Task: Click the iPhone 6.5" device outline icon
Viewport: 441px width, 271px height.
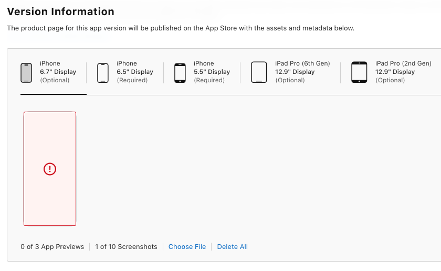Action: [103, 72]
